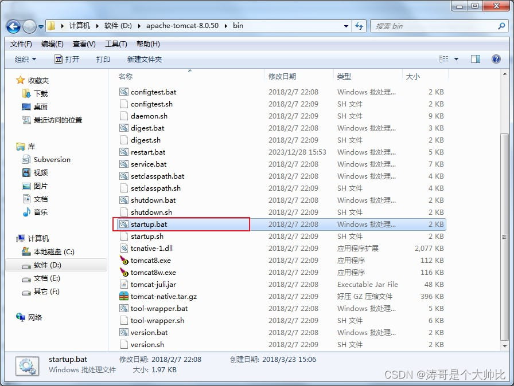This screenshot has width=514, height=386.
Task: Click tomcat8w.exe application icon
Action: point(123,273)
